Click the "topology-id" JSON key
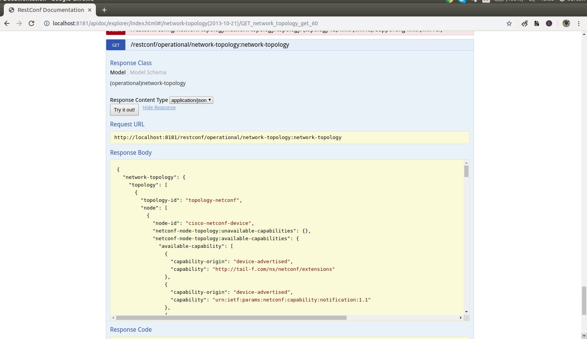Image resolution: width=587 pixels, height=339 pixels. tap(160, 200)
